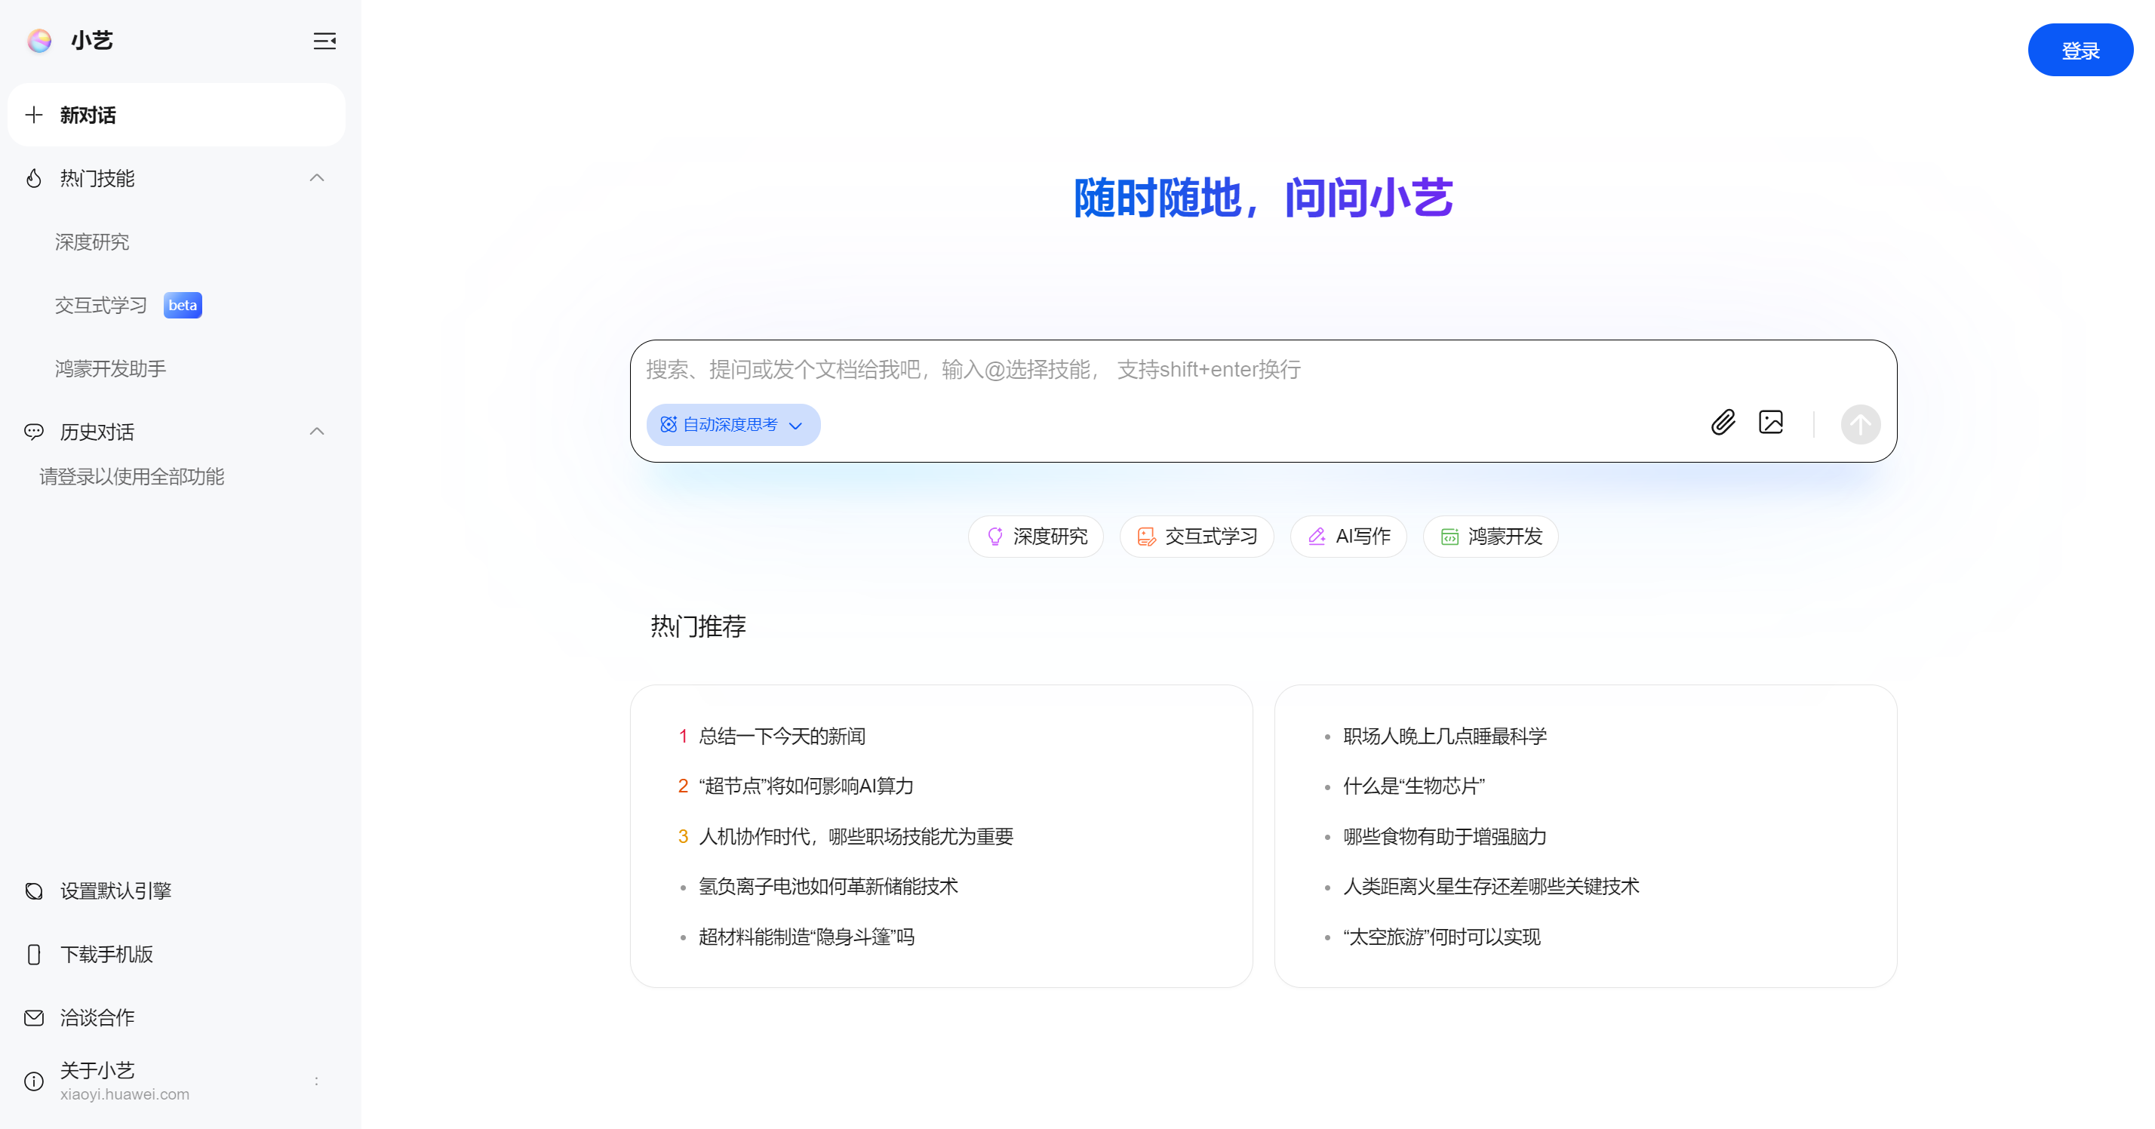Viewport: 2155px width, 1129px height.
Task: Select the AI写作 skill chip
Action: pos(1348,537)
